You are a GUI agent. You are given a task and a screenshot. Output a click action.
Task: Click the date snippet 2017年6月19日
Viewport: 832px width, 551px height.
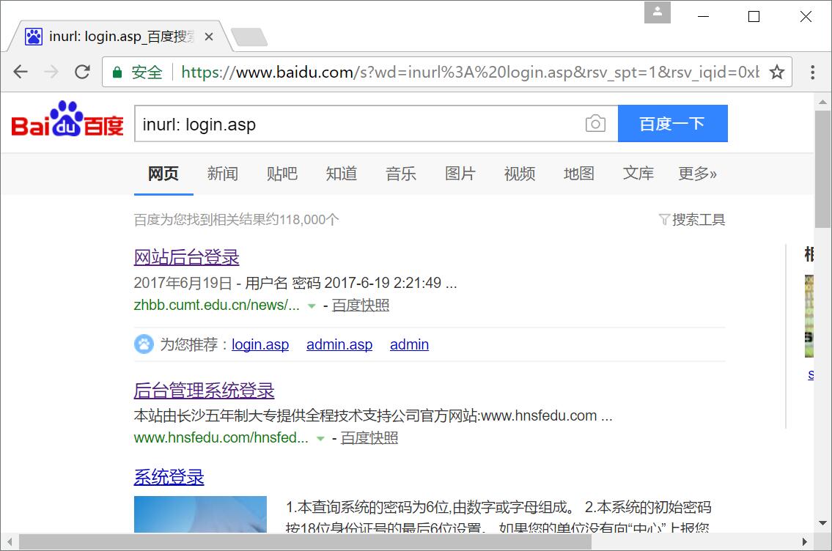click(x=183, y=283)
